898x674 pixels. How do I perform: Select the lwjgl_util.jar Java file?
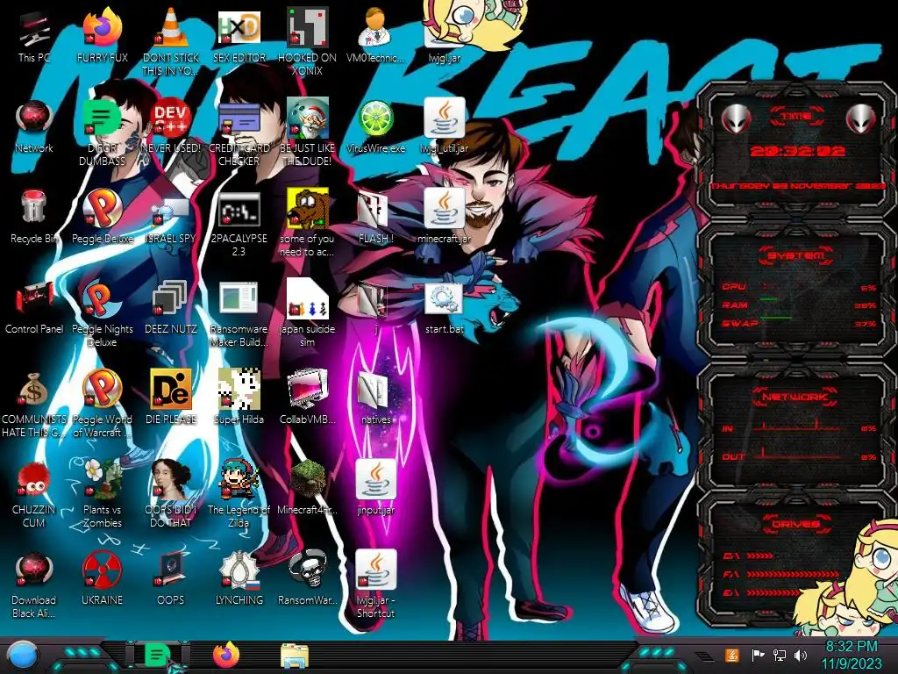click(x=445, y=126)
